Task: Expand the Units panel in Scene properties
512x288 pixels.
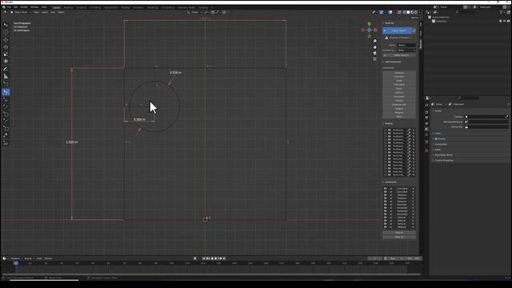Action: [x=438, y=134]
